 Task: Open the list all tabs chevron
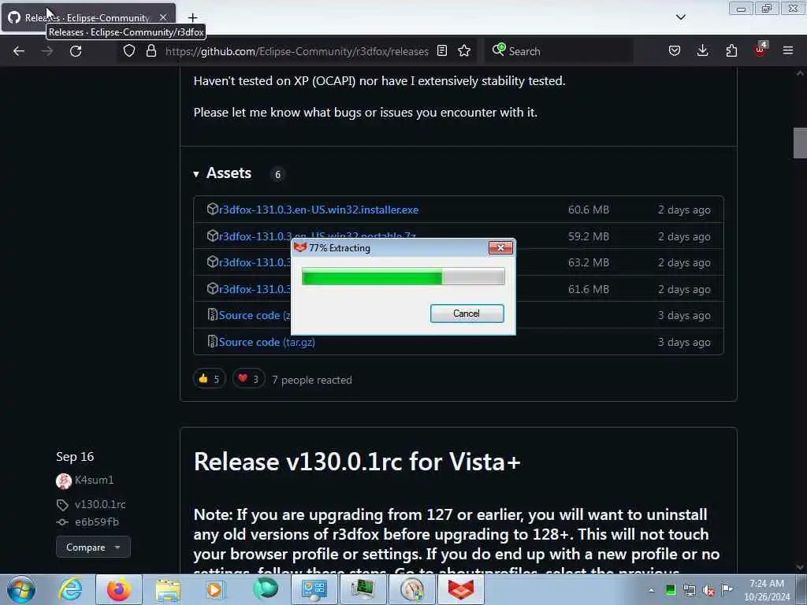click(680, 17)
